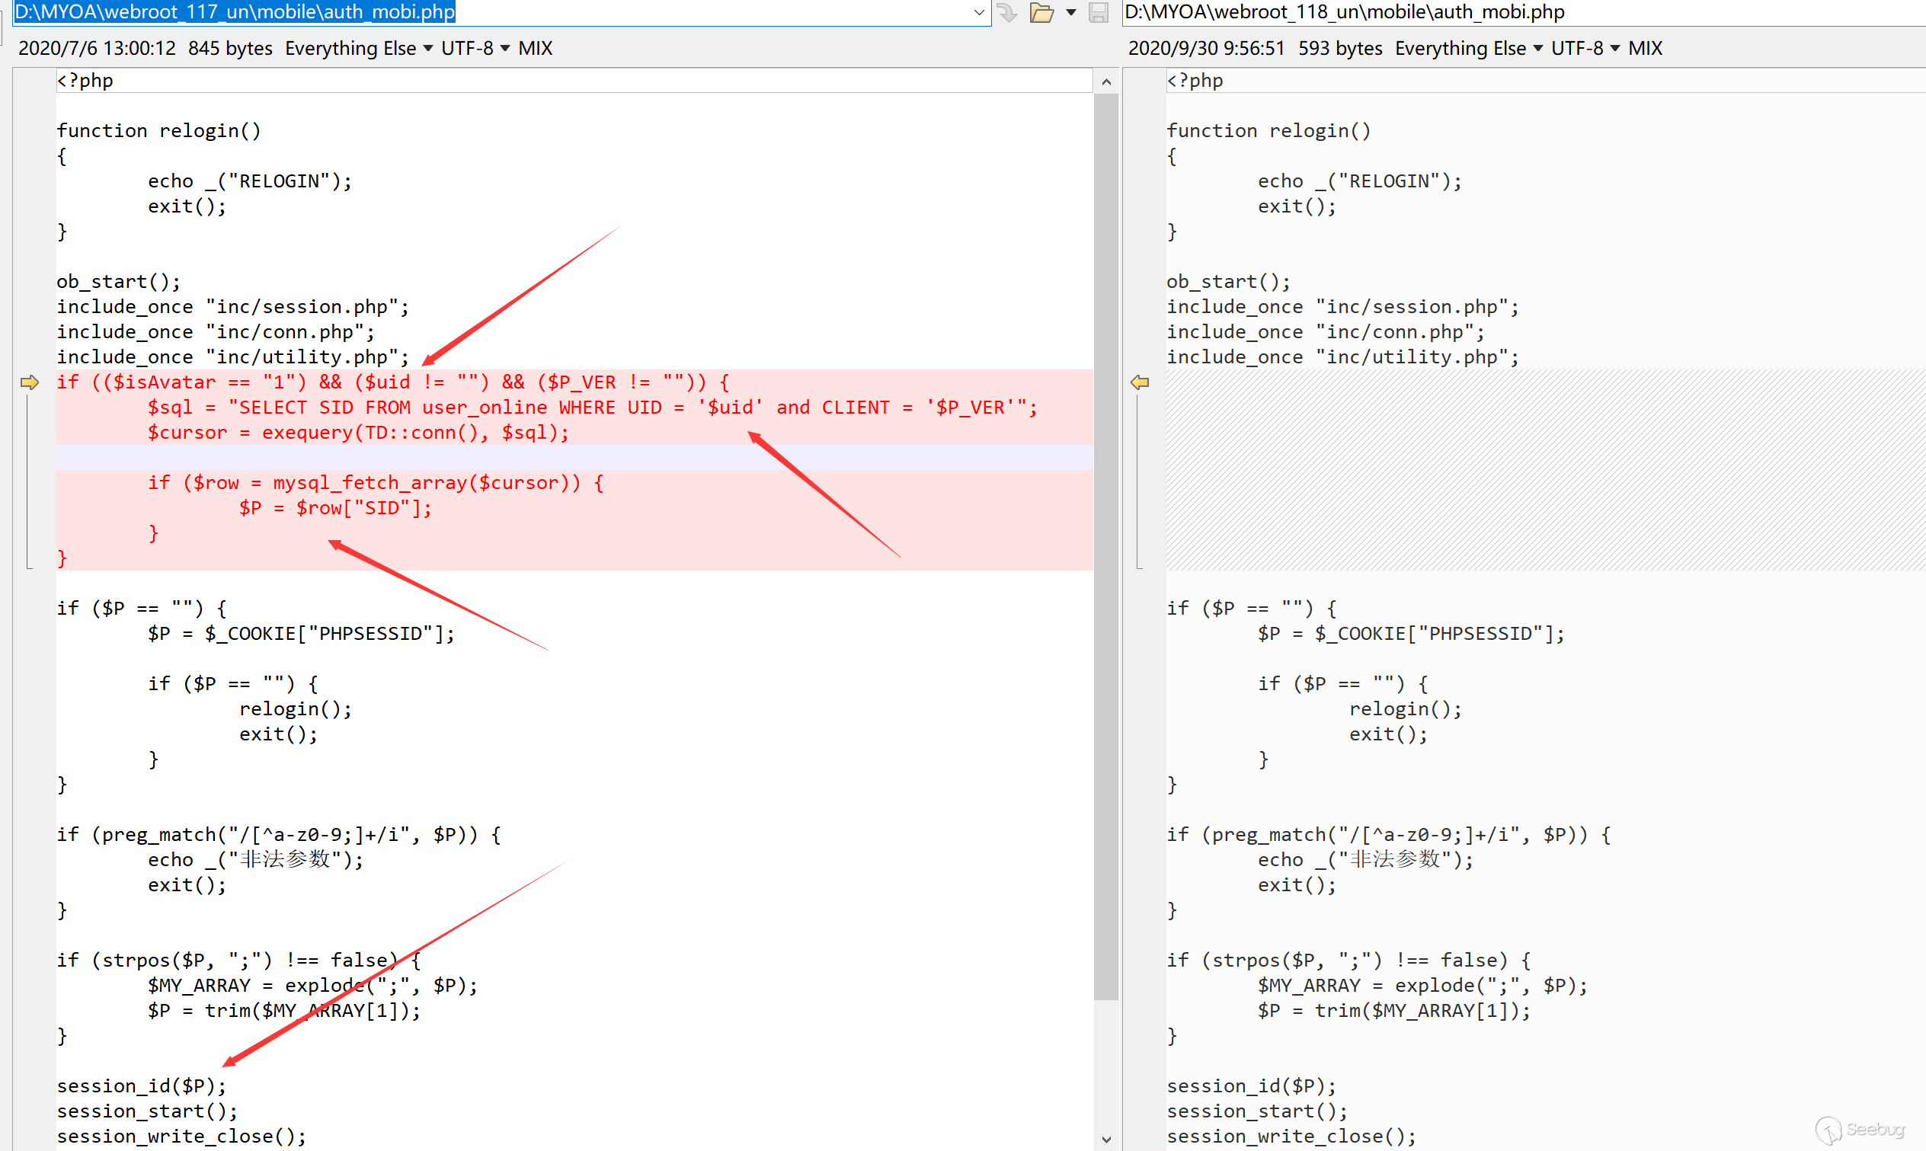
Task: Click the grayed-out save floppy icon
Action: [1098, 12]
